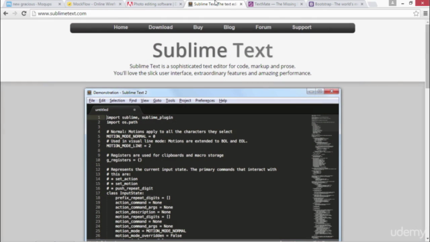Click the code minimap in the editor
This screenshot has height=242, width=430.
[x=325, y=177]
